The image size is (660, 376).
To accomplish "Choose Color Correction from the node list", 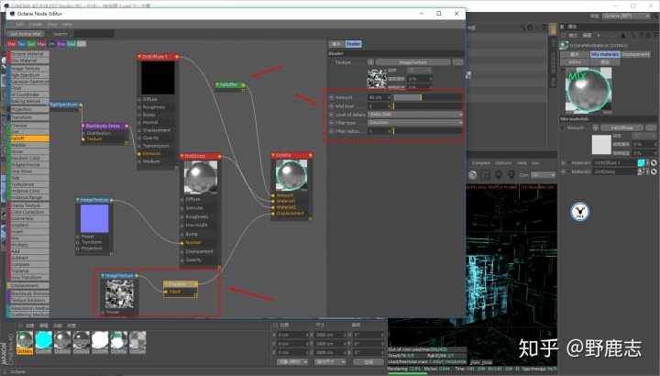I will click(28, 212).
